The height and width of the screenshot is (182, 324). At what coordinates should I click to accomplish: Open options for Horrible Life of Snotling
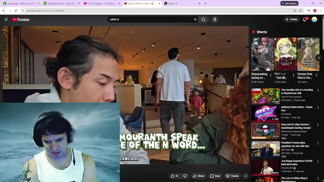click(x=318, y=90)
